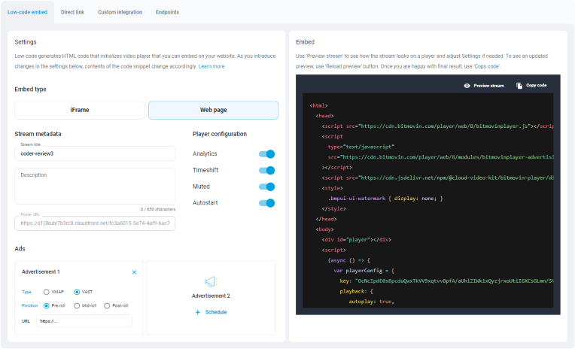Screen dimensions: 575x349
Task: Switch to the Direct link tab
Action: click(x=72, y=13)
